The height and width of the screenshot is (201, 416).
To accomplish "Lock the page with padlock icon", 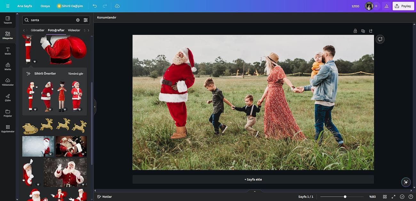I will point(355,31).
